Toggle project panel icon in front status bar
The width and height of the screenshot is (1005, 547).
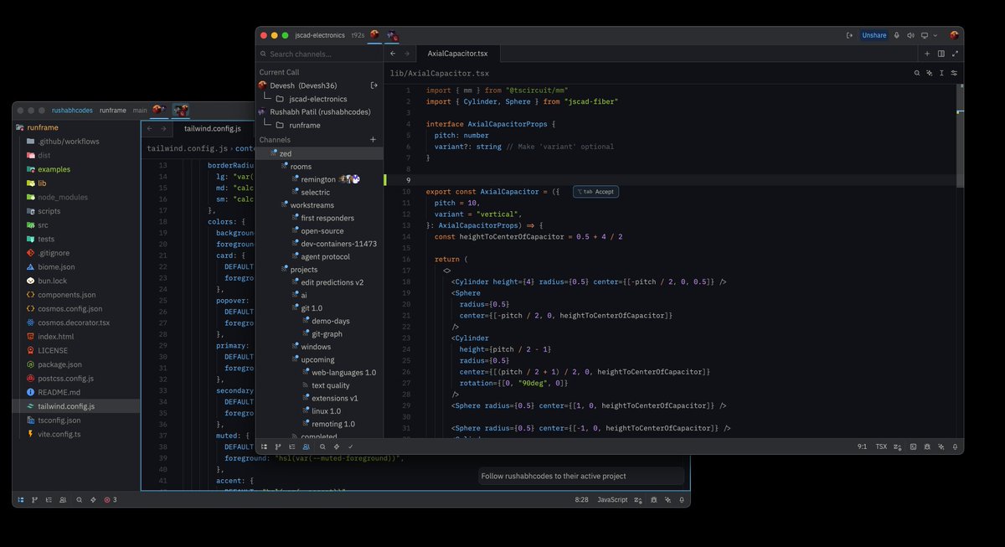tap(264, 446)
